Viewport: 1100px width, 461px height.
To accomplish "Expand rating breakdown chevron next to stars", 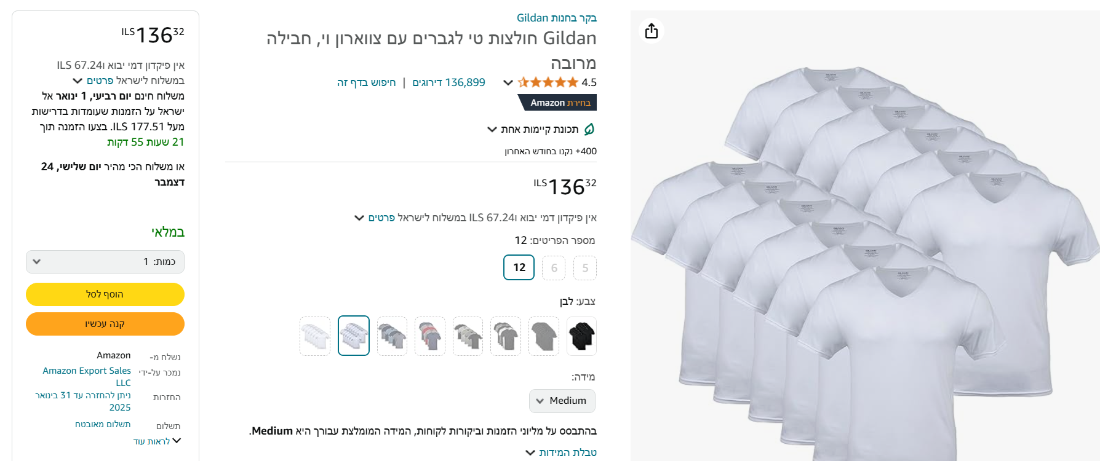I will tap(508, 82).
